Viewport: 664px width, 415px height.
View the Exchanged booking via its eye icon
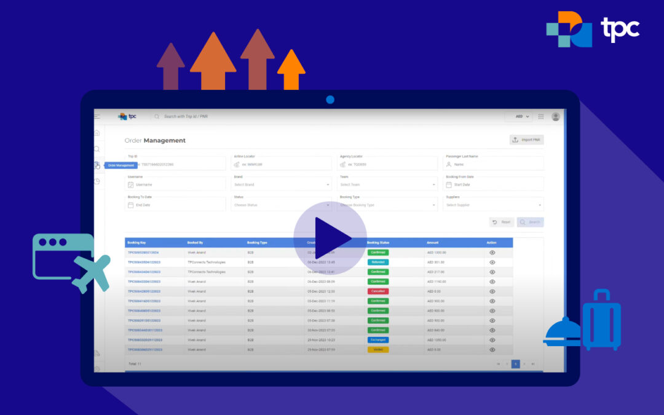(x=492, y=340)
